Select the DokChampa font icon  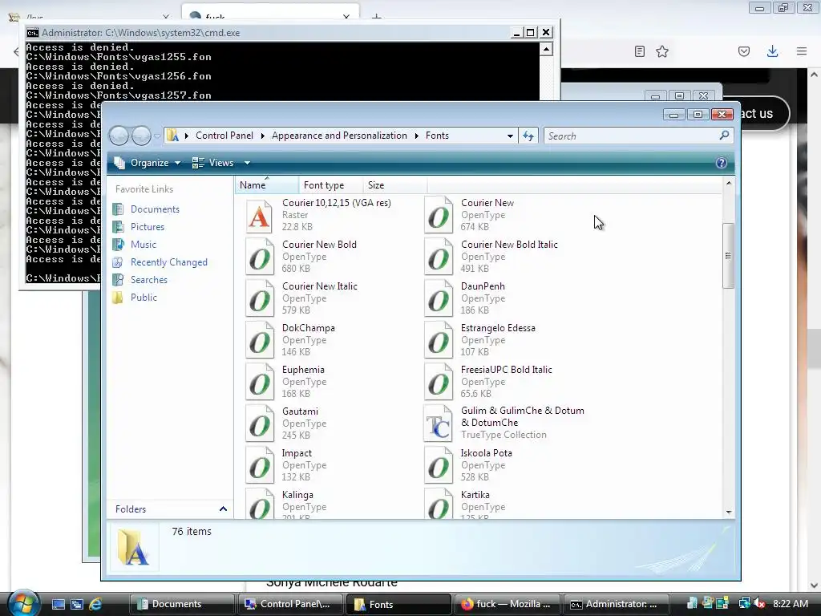259,340
